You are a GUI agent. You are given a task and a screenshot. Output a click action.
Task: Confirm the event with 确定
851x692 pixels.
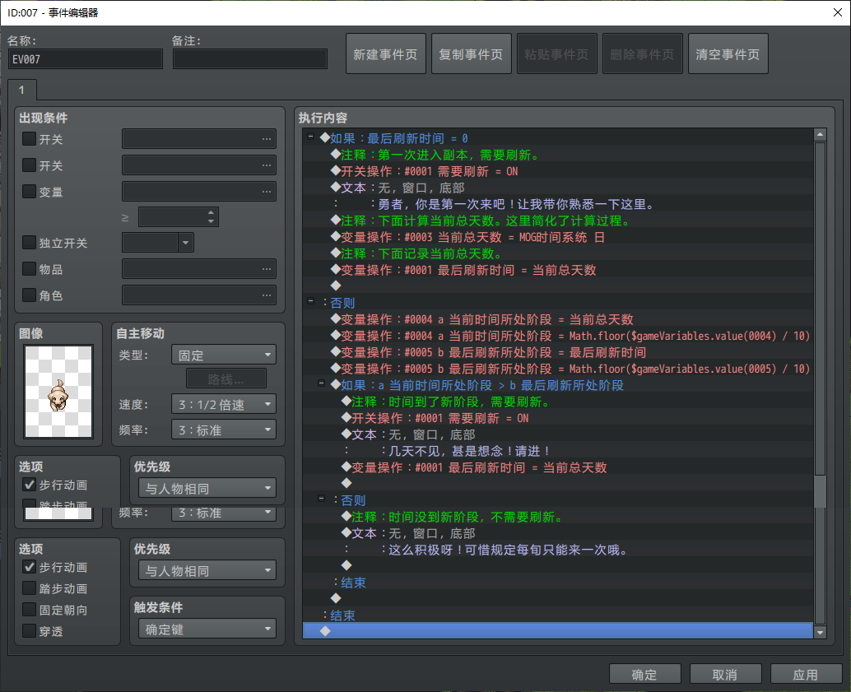tap(644, 674)
